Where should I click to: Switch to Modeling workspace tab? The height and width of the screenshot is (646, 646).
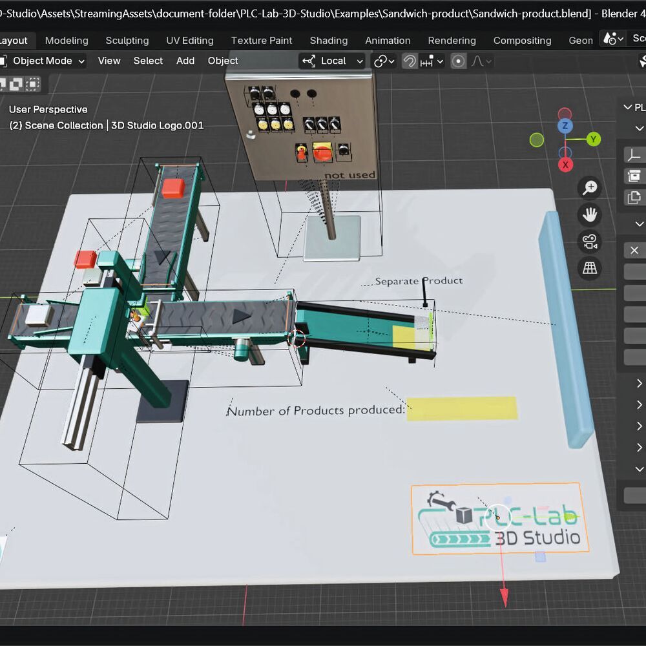click(x=67, y=40)
